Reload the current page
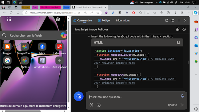This screenshot has width=199, height=112. pyautogui.click(x=11, y=13)
